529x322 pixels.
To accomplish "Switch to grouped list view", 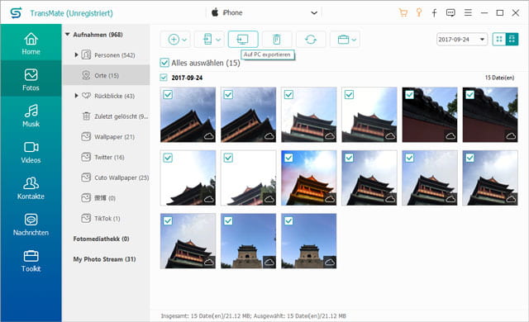I will (x=512, y=40).
